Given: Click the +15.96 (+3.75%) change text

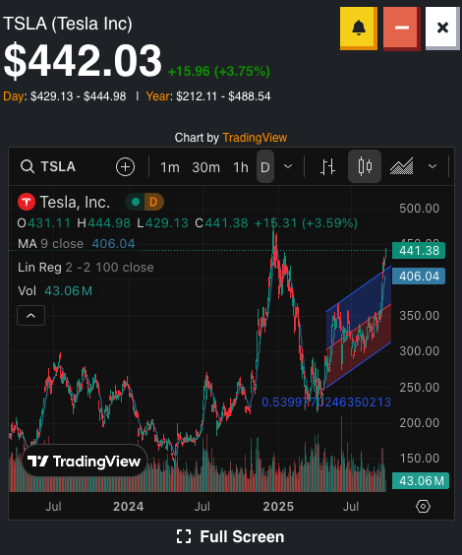Looking at the screenshot, I should (219, 72).
